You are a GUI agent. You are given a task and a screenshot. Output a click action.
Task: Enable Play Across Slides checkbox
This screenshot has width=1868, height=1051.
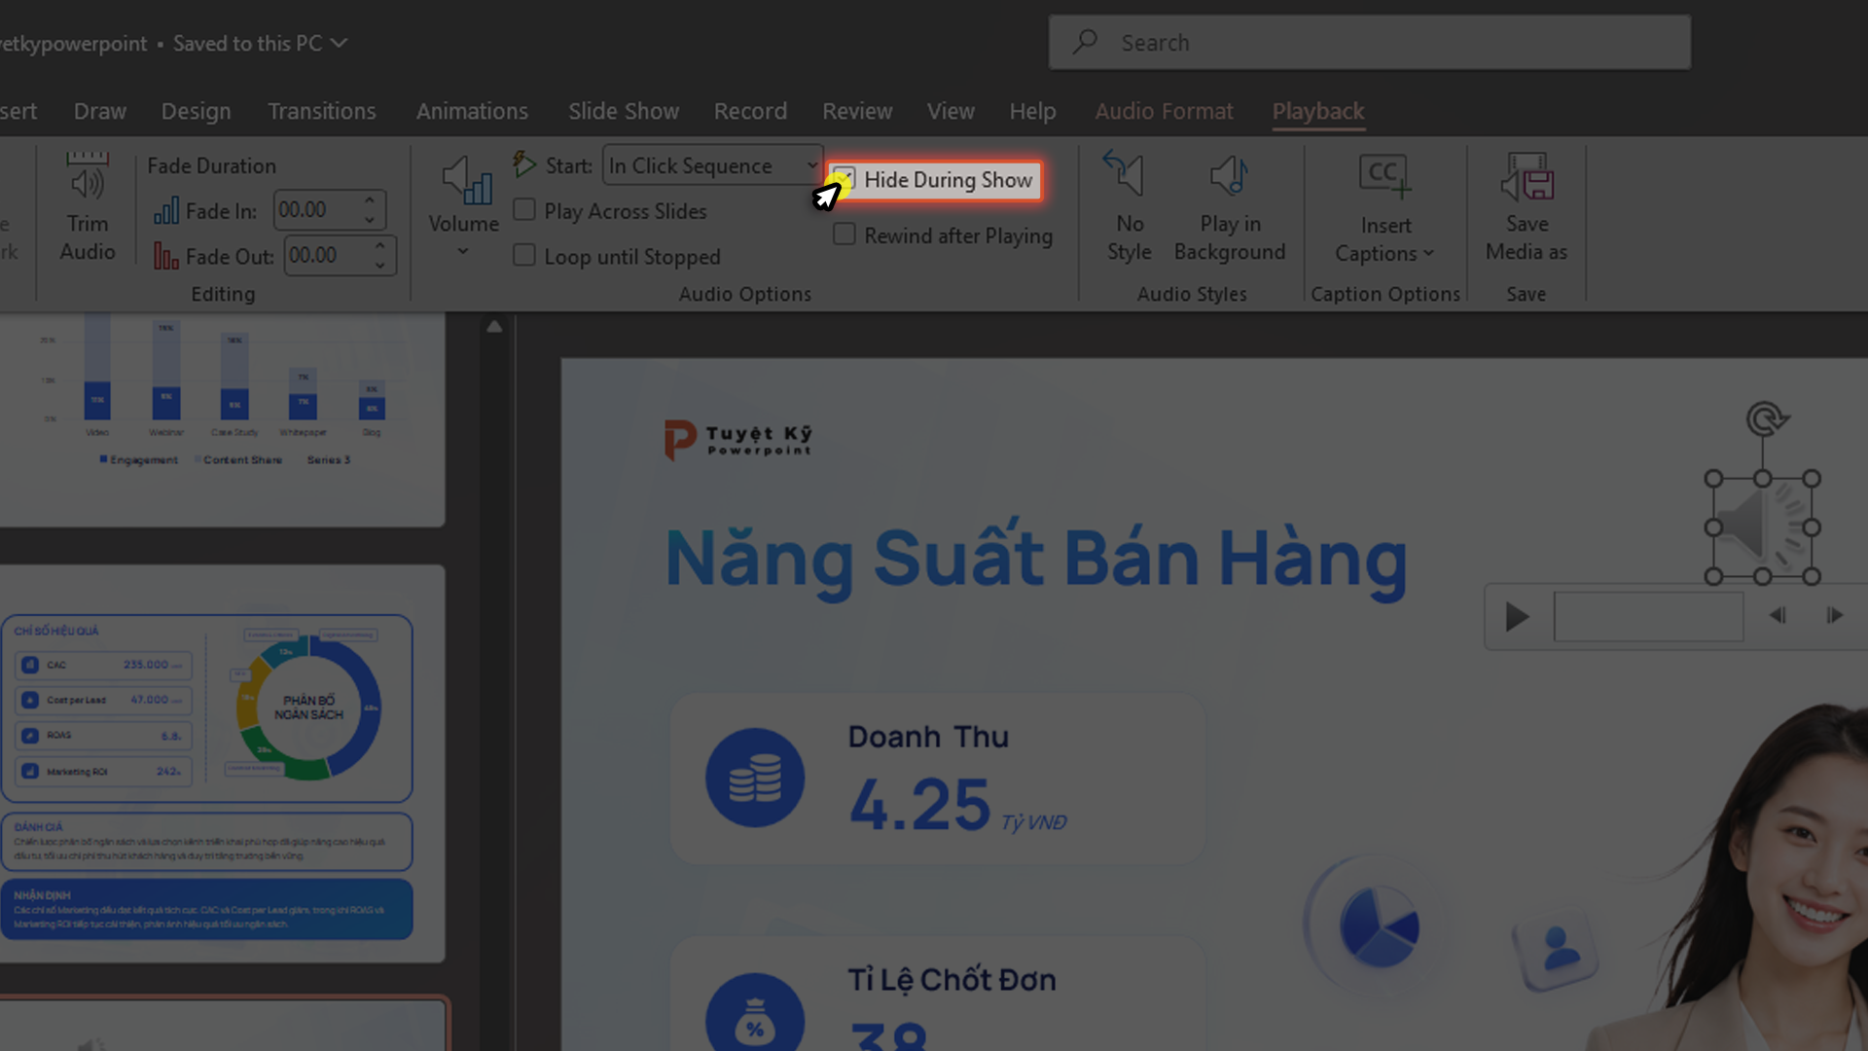pos(524,210)
